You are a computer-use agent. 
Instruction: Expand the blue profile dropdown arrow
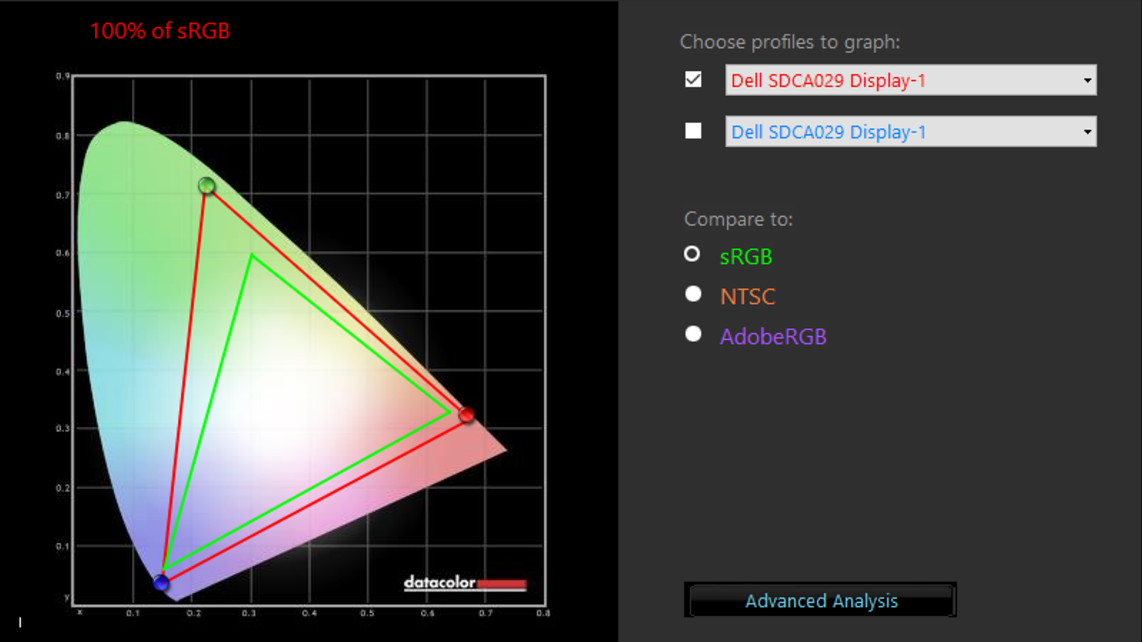(1087, 132)
